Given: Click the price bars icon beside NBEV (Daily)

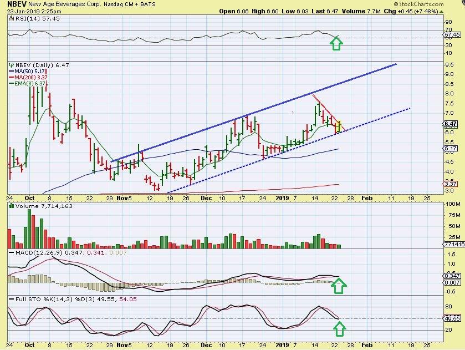Looking at the screenshot, I should [12, 65].
